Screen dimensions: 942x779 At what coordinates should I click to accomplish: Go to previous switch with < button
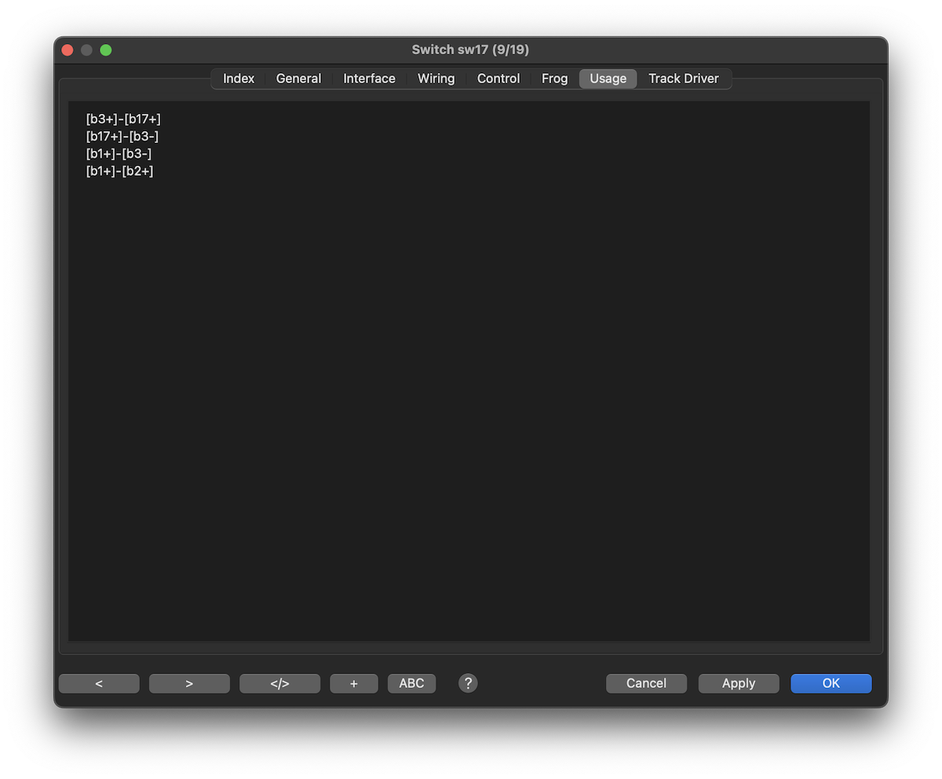tap(99, 683)
